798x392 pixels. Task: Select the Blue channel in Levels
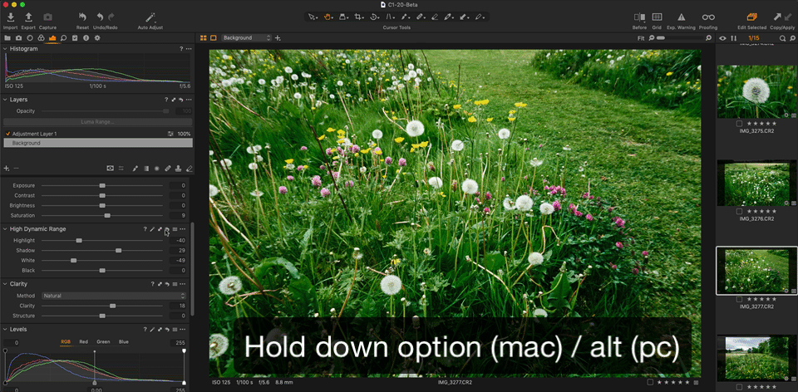124,341
